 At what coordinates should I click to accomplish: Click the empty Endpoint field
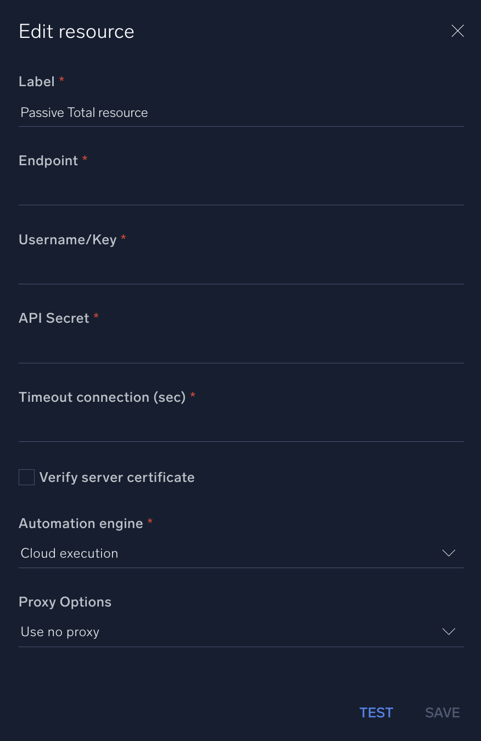242,192
